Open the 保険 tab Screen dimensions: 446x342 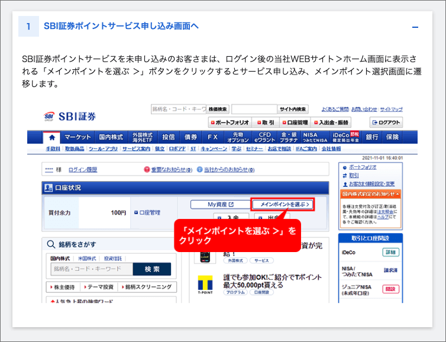(x=392, y=137)
